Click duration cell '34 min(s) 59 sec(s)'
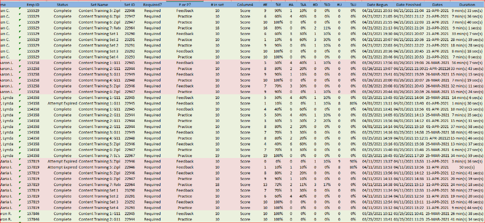485x223 pixels. 467,155
